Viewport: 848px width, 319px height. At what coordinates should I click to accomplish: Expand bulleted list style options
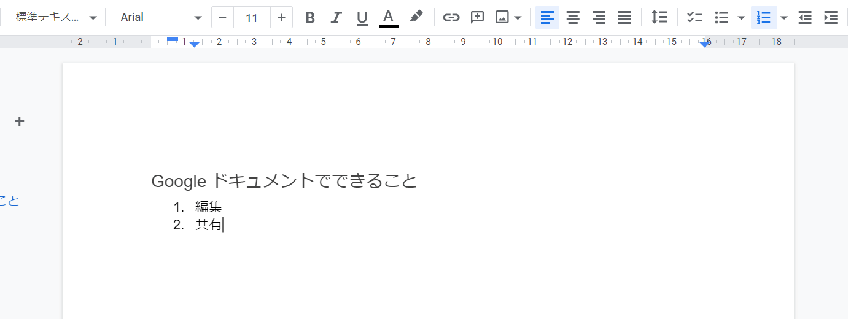point(741,18)
